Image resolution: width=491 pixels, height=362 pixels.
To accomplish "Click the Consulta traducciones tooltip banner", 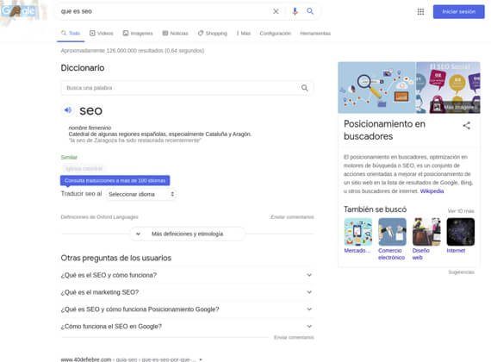I will [x=115, y=180].
